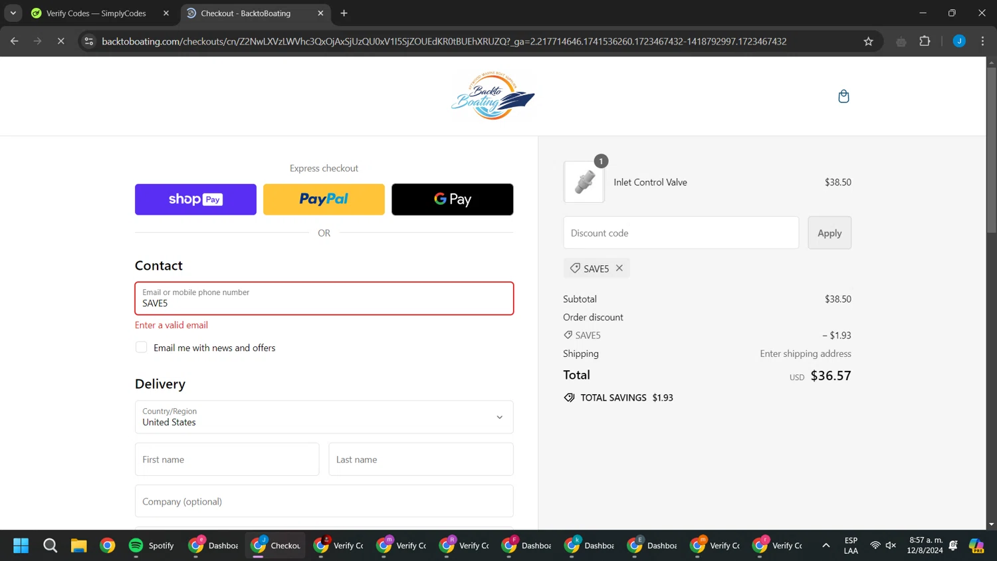The height and width of the screenshot is (561, 997).
Task: Open the Chrome three-dot menu
Action: pyautogui.click(x=982, y=41)
